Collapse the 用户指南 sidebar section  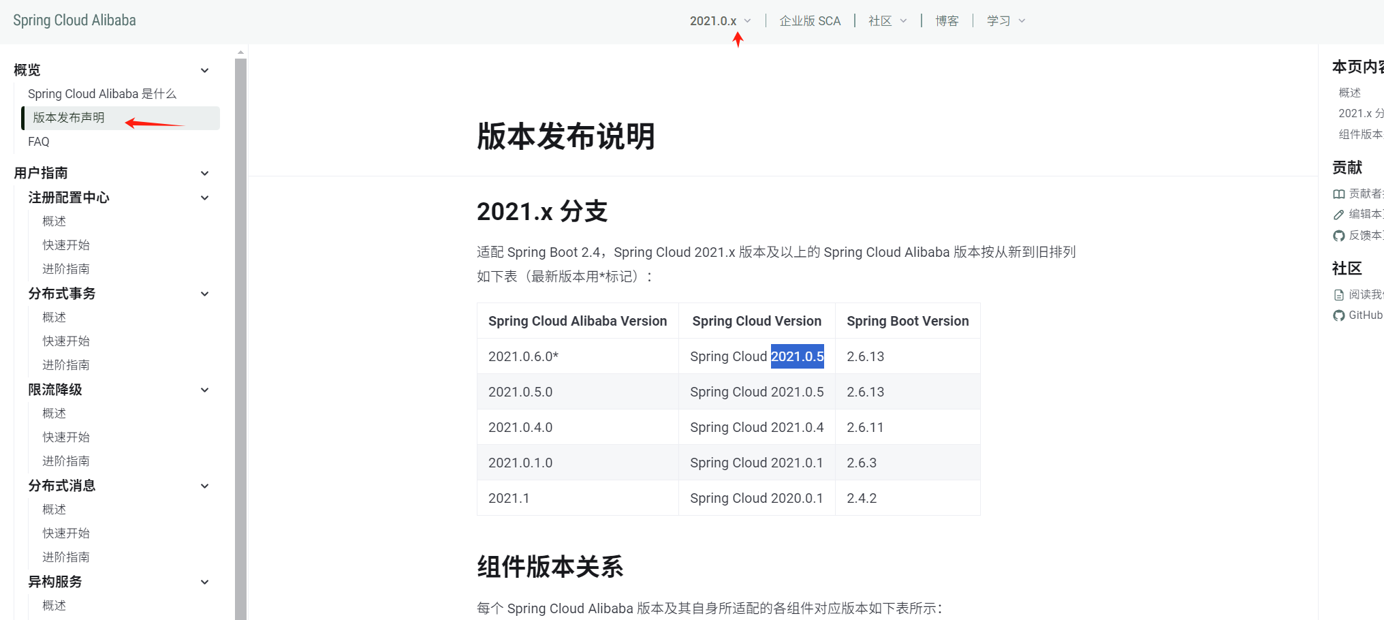coord(204,173)
